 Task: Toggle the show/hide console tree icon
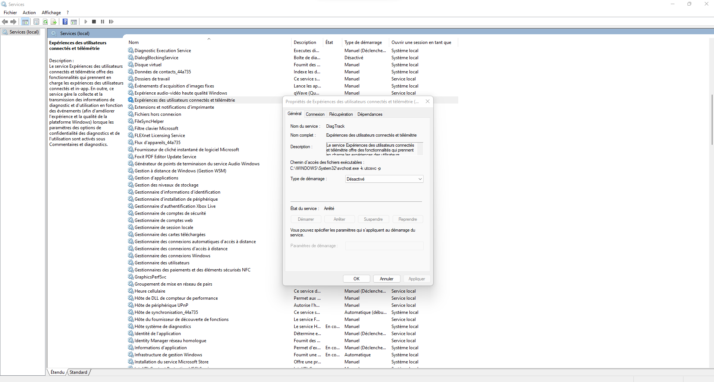point(25,22)
